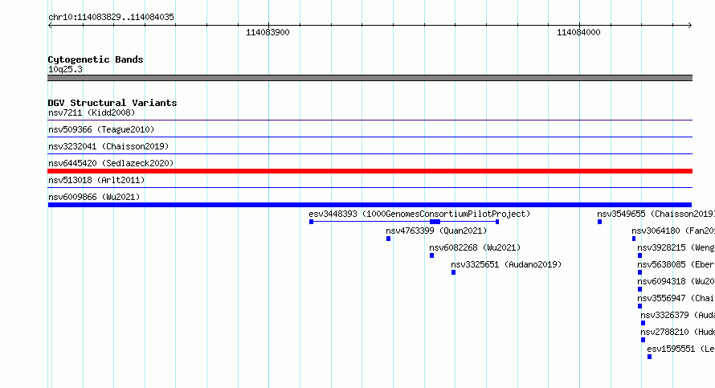Click the blue marker under nsv4763399
Image resolution: width=715 pixels, height=388 pixels.
coord(389,239)
